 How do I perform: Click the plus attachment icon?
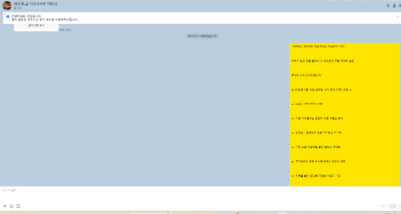pyautogui.click(x=5, y=206)
